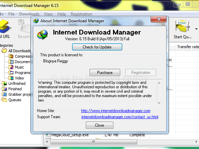Click the IDM logo in About dialog title bar
The height and width of the screenshot is (149, 199).
36,21
